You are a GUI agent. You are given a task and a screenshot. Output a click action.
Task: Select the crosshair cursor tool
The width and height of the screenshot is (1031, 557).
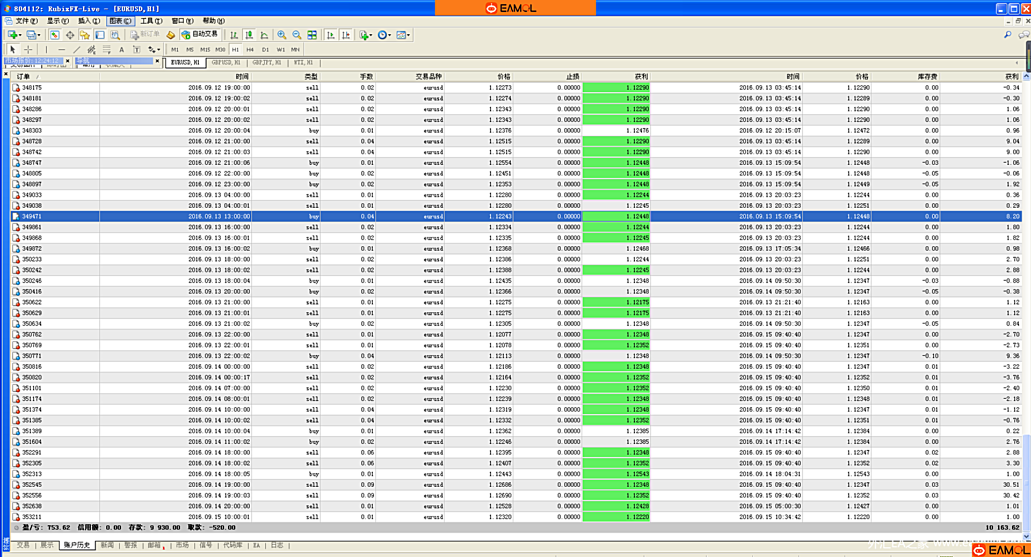(28, 49)
